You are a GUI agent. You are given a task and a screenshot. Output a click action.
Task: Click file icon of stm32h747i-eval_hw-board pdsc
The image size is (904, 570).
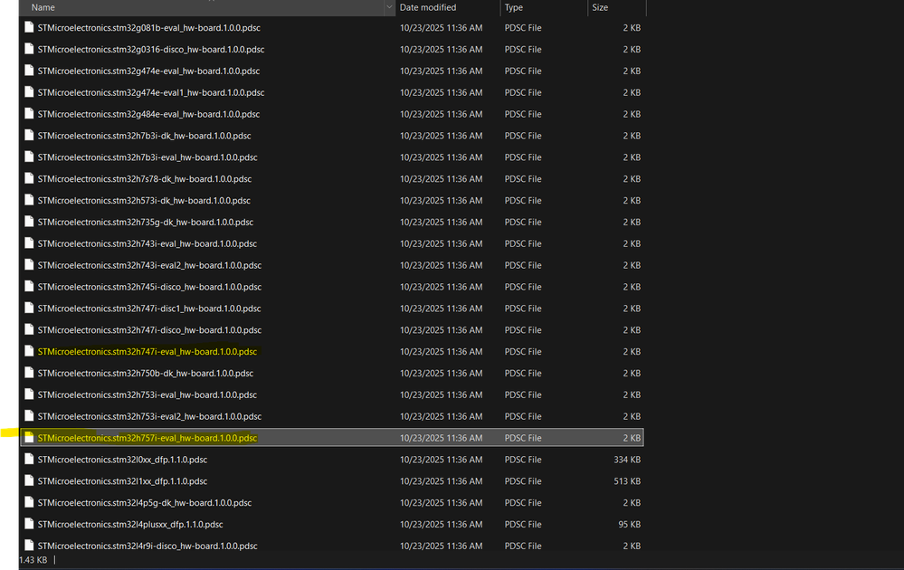pos(29,352)
